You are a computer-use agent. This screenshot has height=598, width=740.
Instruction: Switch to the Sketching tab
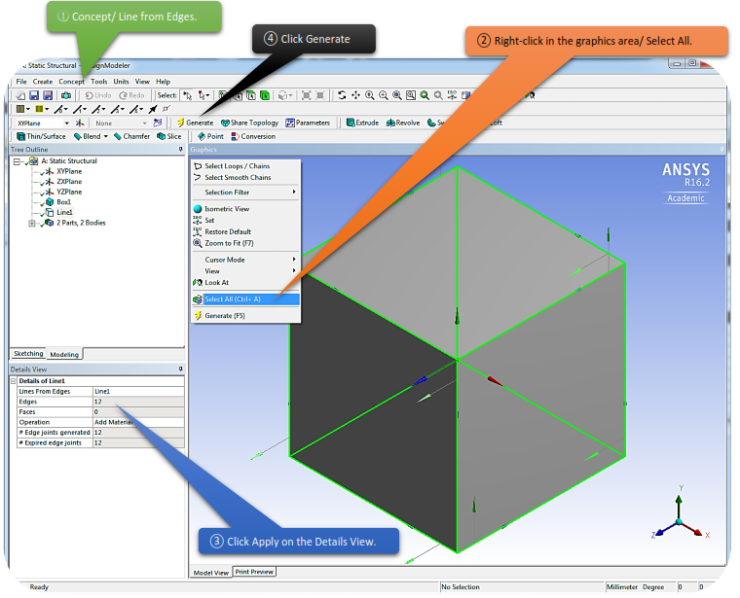[28, 354]
